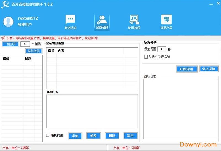
Task: Click the 验证消息设置 section label
Action: pos(55,43)
